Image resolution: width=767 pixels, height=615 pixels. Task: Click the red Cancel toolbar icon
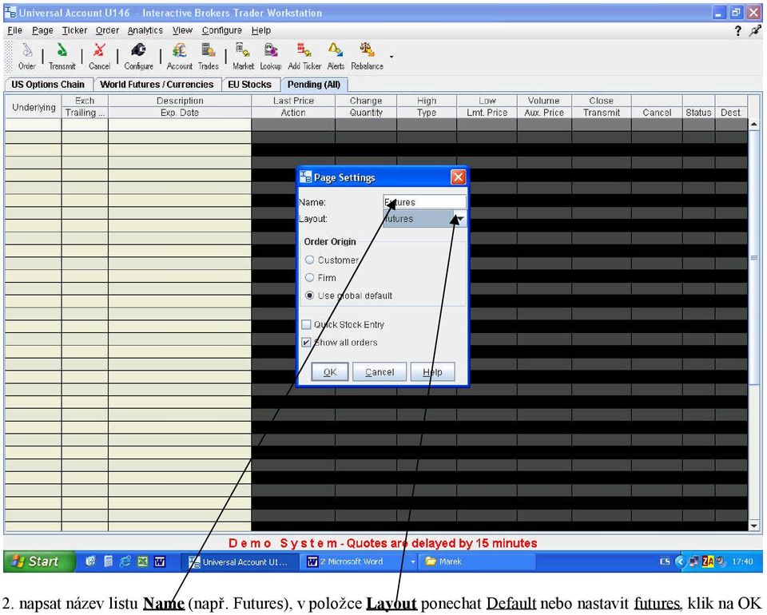[99, 56]
